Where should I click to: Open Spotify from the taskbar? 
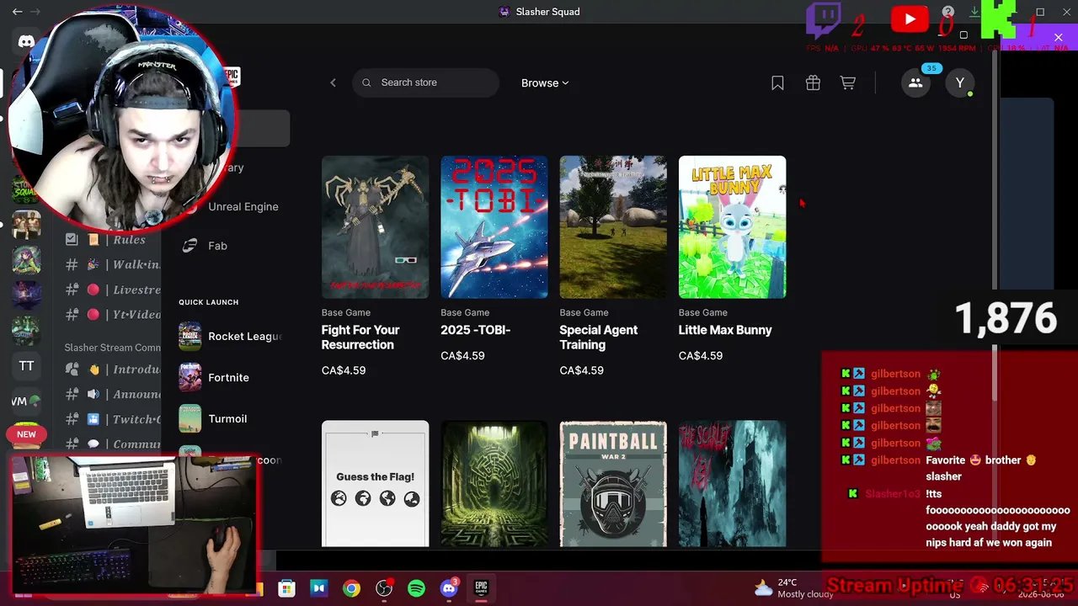416,588
